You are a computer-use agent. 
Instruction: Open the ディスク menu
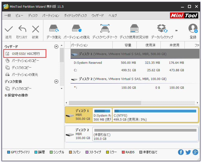(x=33, y=15)
